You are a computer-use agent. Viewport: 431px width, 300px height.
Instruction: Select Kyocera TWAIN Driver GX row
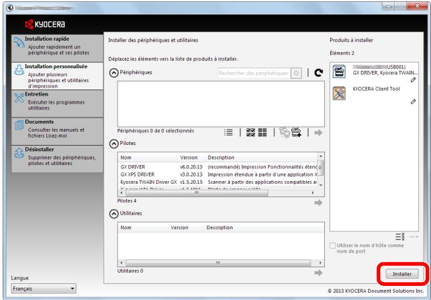point(217,182)
